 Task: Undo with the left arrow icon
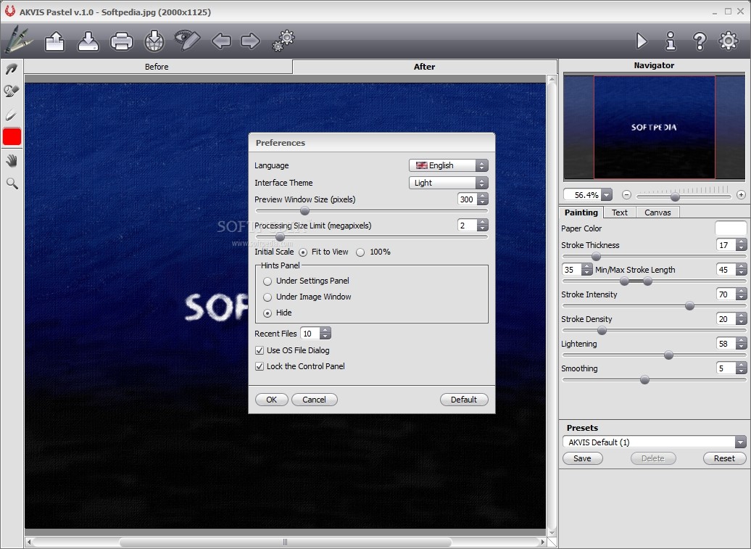[x=221, y=41]
